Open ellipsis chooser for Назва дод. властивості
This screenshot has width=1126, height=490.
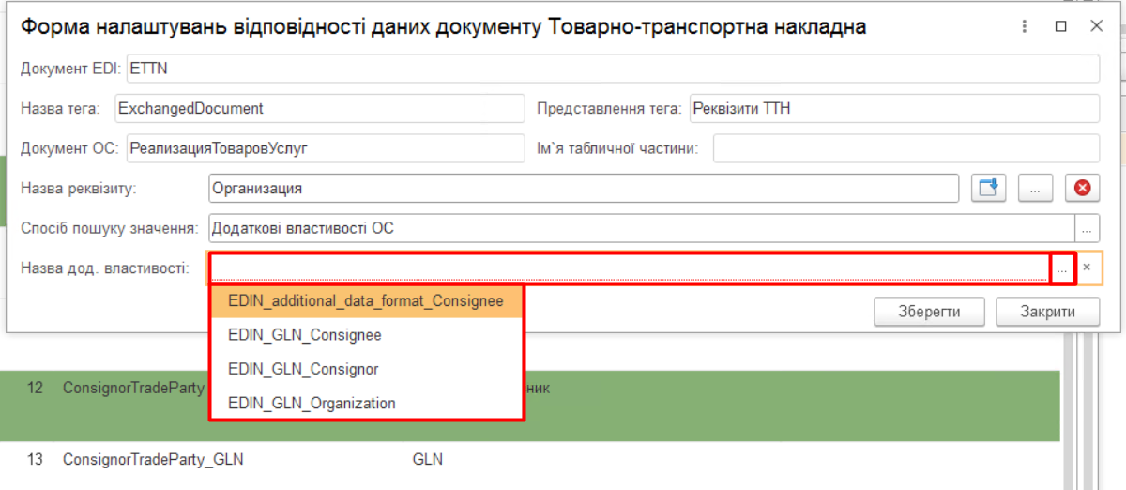(x=1062, y=268)
